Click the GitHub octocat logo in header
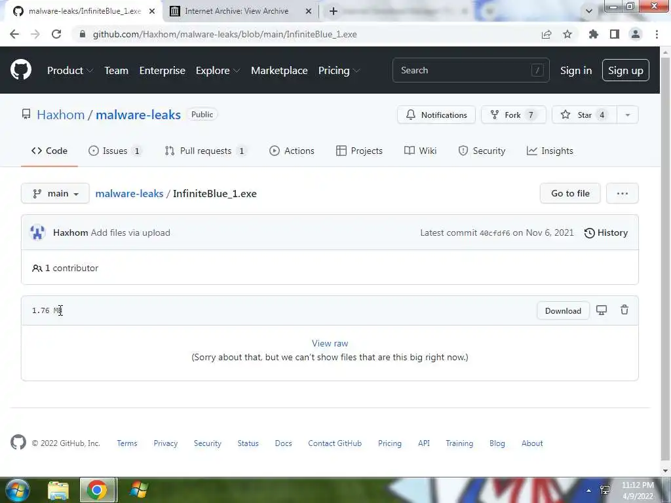Screen dimensions: 671x503 point(20,70)
